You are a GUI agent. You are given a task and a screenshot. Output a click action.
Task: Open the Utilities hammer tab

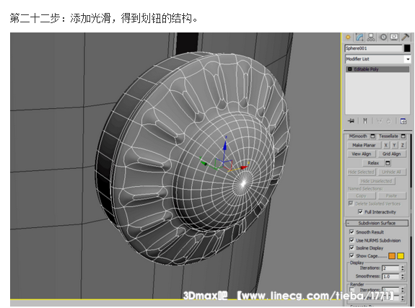pyautogui.click(x=405, y=38)
